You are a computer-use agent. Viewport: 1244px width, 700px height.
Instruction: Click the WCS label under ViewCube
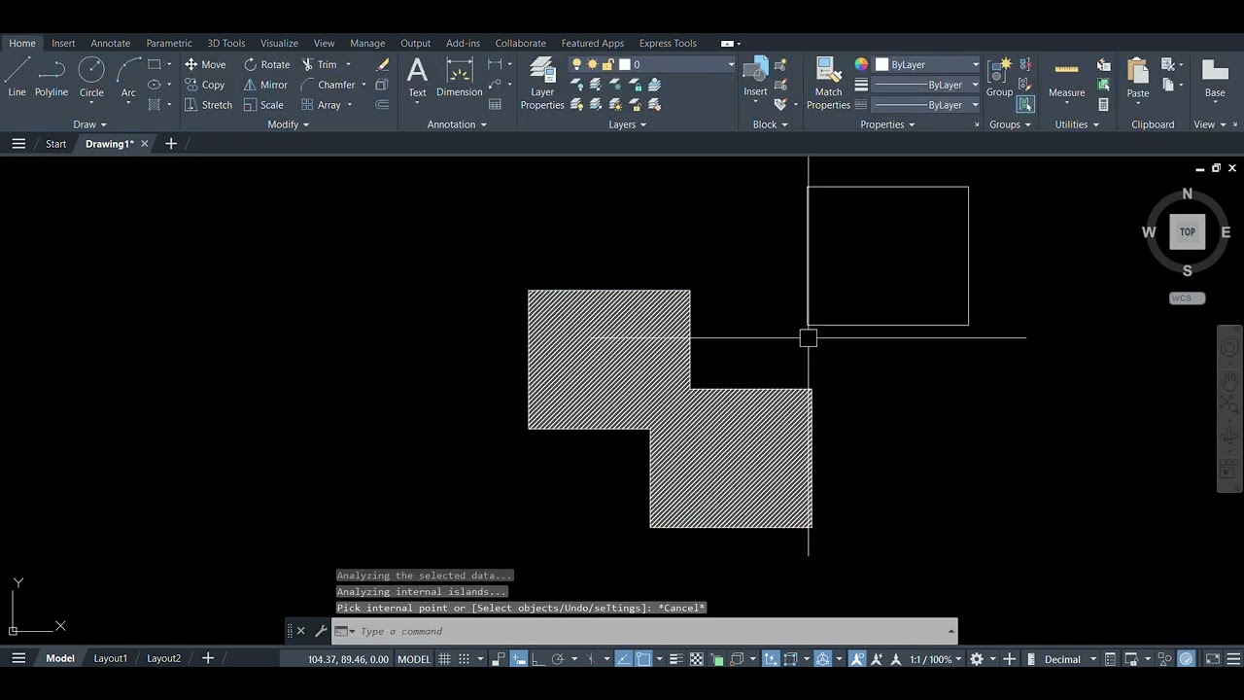coord(1187,298)
